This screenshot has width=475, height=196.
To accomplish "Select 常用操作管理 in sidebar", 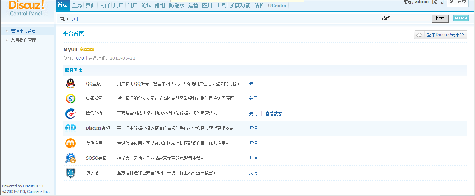I will tap(23, 40).
